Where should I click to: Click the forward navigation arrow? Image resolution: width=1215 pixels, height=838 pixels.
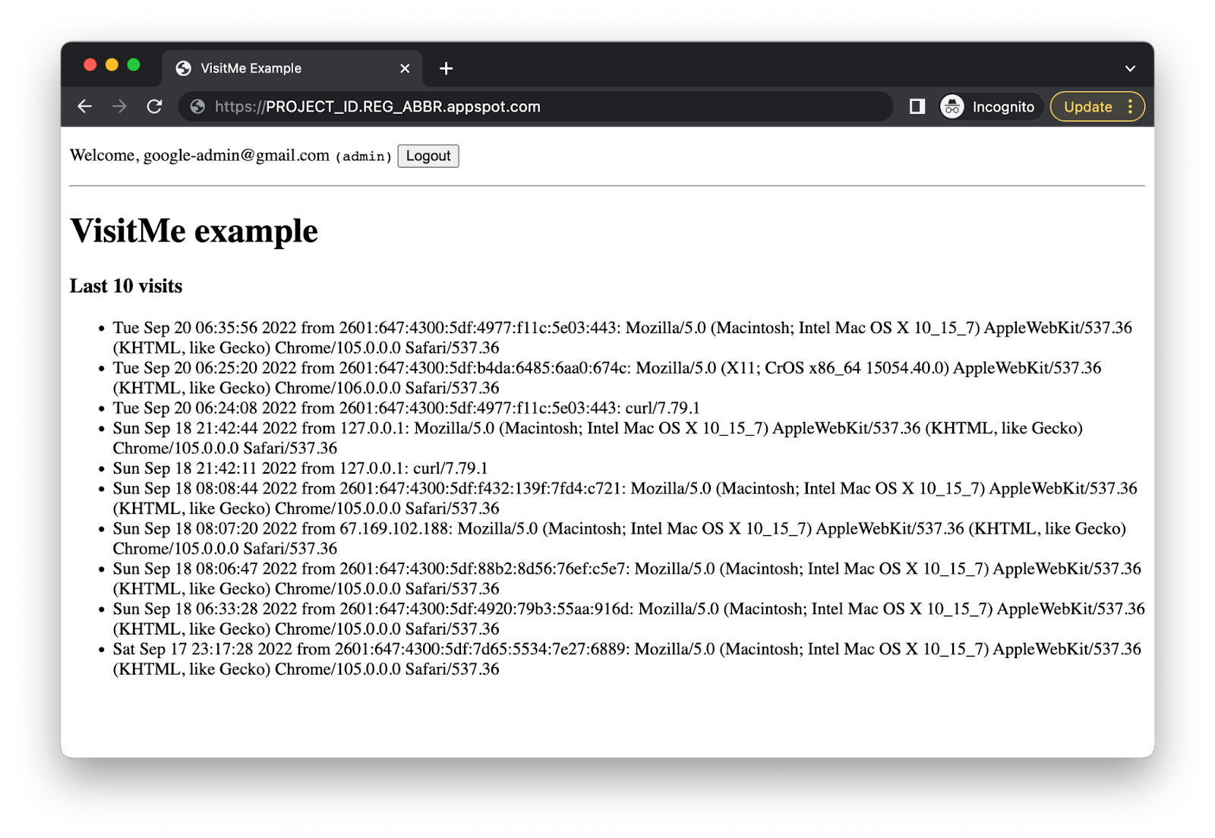(119, 107)
